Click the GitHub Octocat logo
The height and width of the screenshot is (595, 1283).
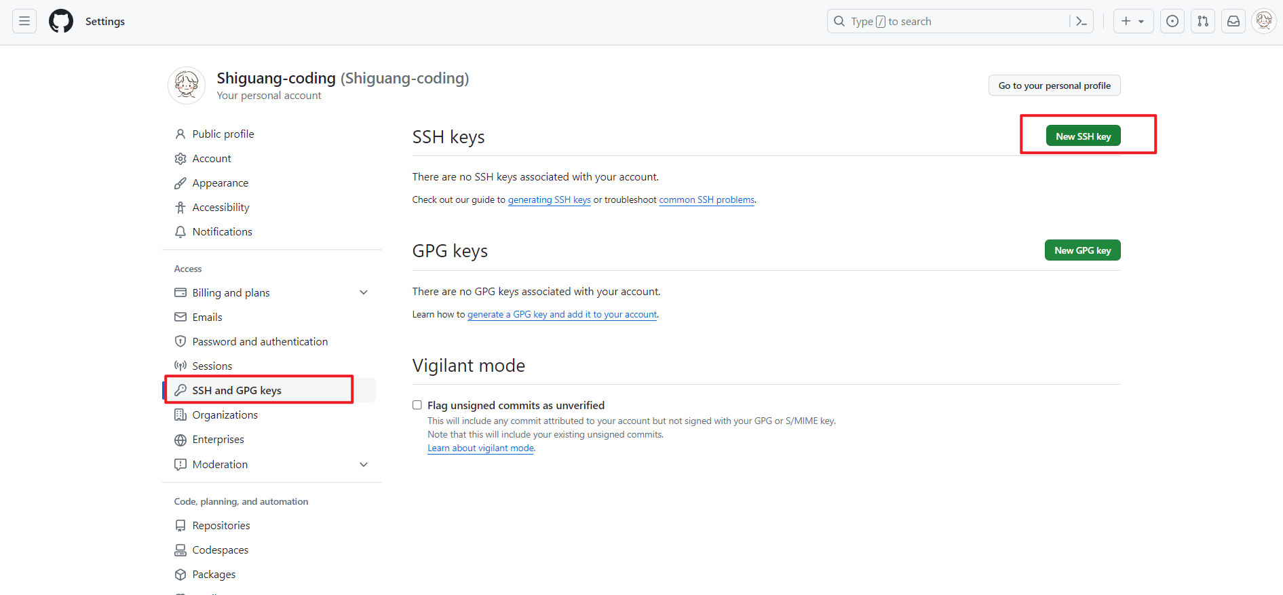tap(61, 21)
